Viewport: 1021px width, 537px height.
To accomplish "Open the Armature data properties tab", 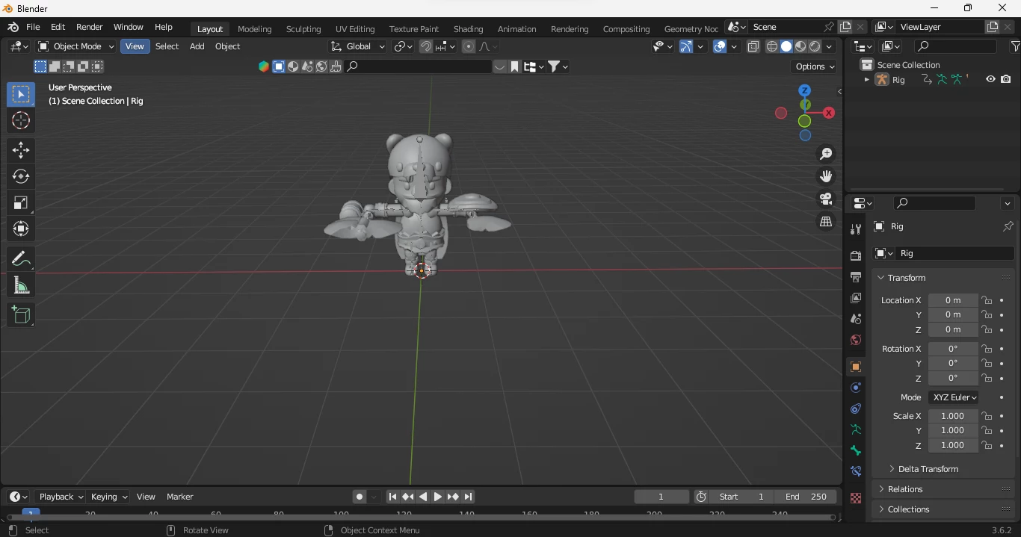I will tap(856, 429).
